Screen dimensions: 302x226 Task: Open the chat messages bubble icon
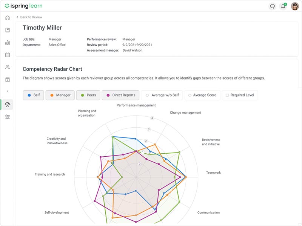tap(272, 6)
